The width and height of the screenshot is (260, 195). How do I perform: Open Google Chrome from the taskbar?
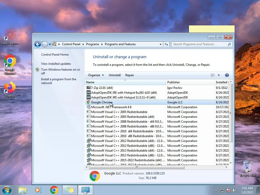point(54,190)
